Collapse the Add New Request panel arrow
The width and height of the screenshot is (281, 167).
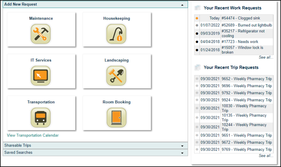(x=182, y=5)
